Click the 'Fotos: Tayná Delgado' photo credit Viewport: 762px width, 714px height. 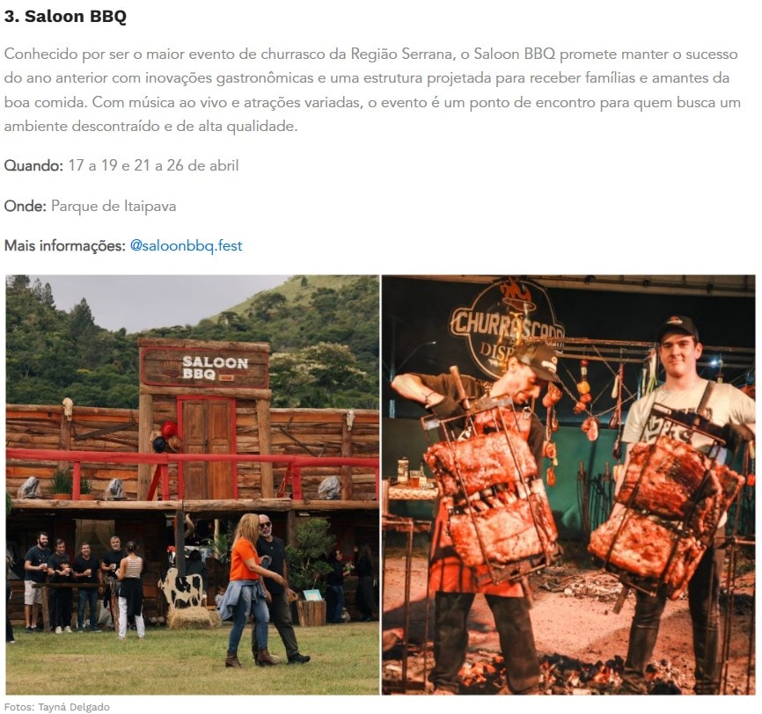point(57,707)
